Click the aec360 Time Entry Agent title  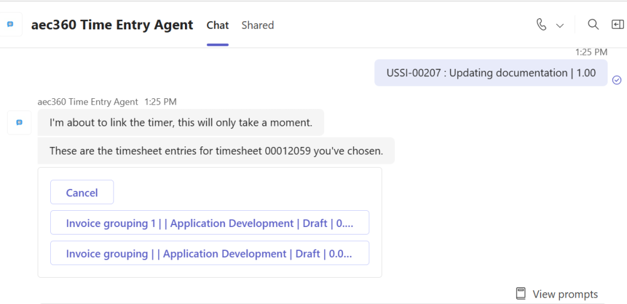112,25
